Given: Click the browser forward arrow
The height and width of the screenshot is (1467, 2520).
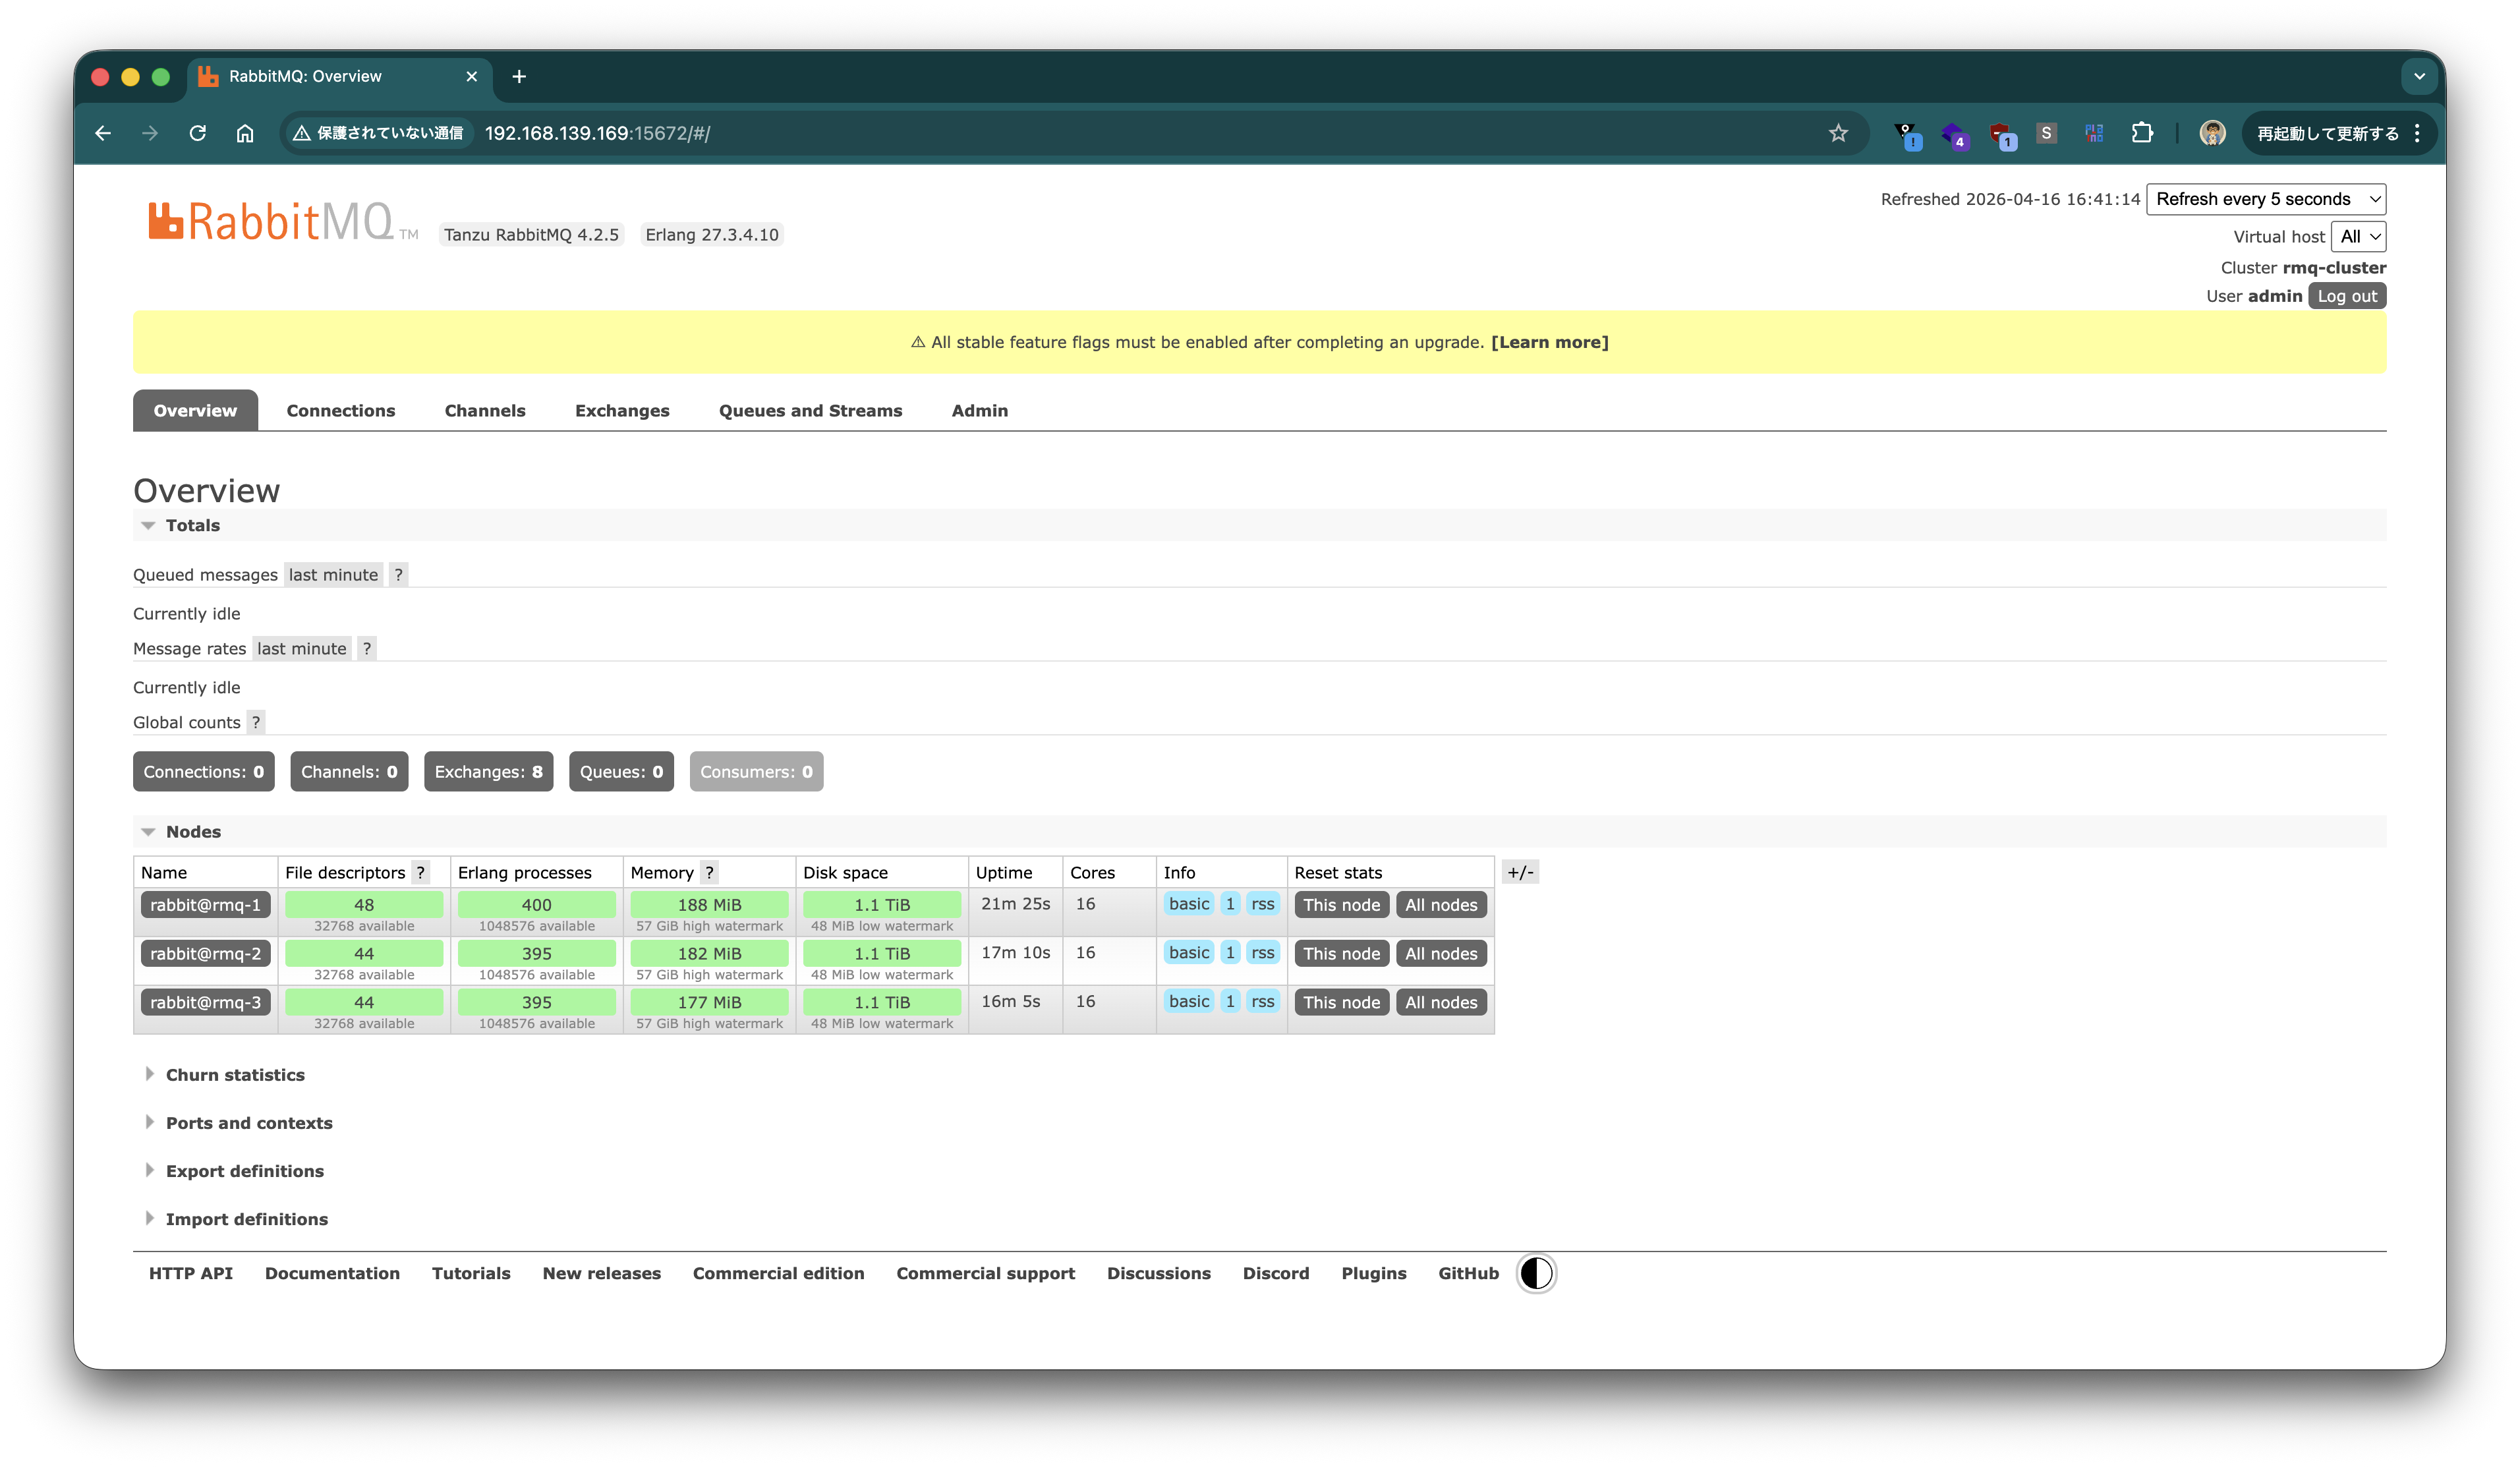Looking at the screenshot, I should [150, 133].
